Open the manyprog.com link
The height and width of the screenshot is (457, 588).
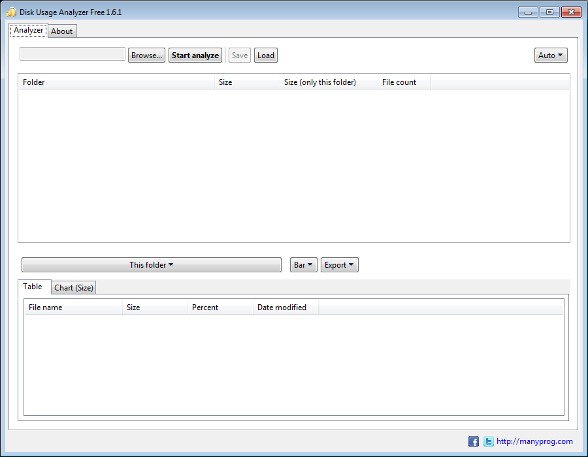pos(534,441)
